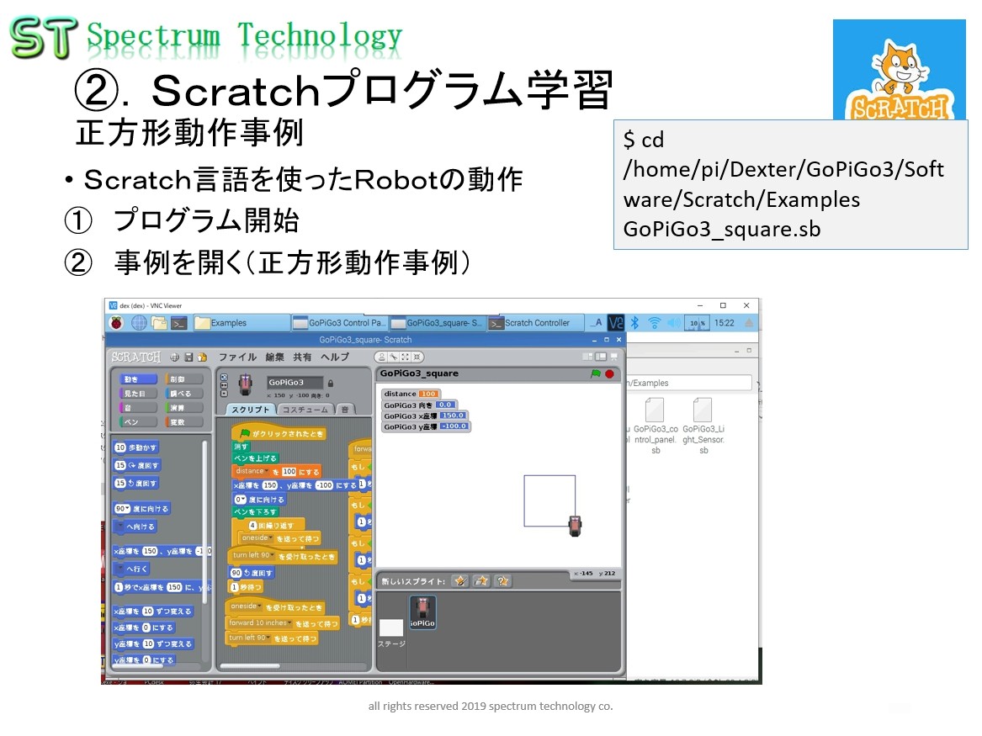Screen dimensions: 982x736
Task: Open the 'turn left 90' received-message dropdown
Action: pyautogui.click(x=273, y=557)
